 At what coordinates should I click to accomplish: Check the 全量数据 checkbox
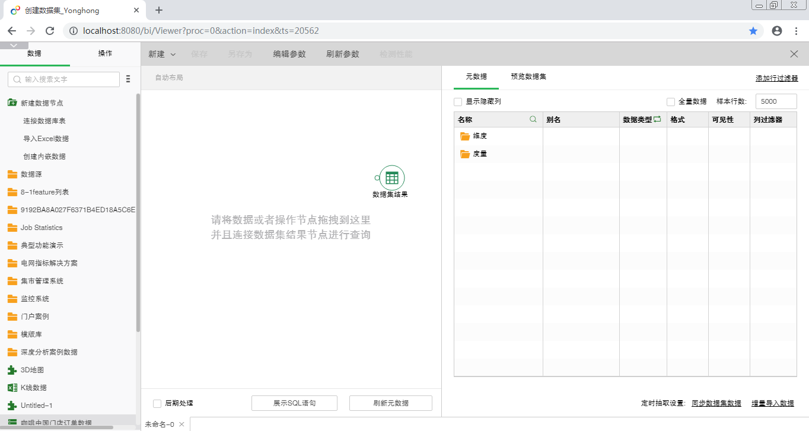pos(670,101)
